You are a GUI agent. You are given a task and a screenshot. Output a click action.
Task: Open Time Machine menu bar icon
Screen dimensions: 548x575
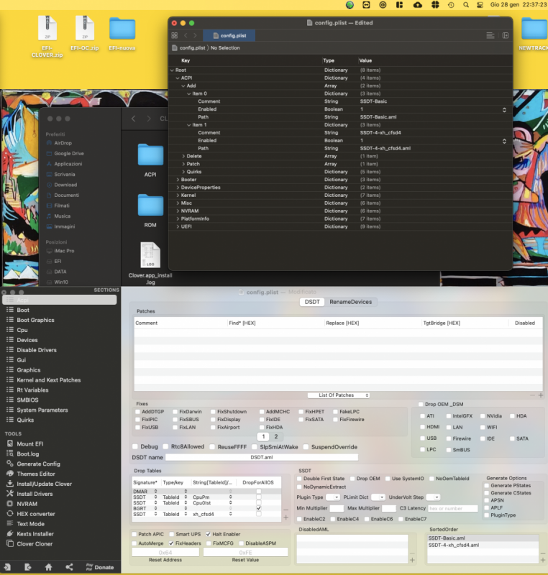click(451, 5)
